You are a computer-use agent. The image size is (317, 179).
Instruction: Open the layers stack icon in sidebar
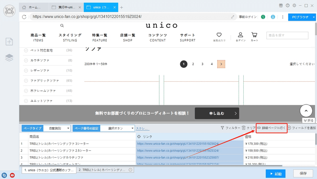[9, 58]
